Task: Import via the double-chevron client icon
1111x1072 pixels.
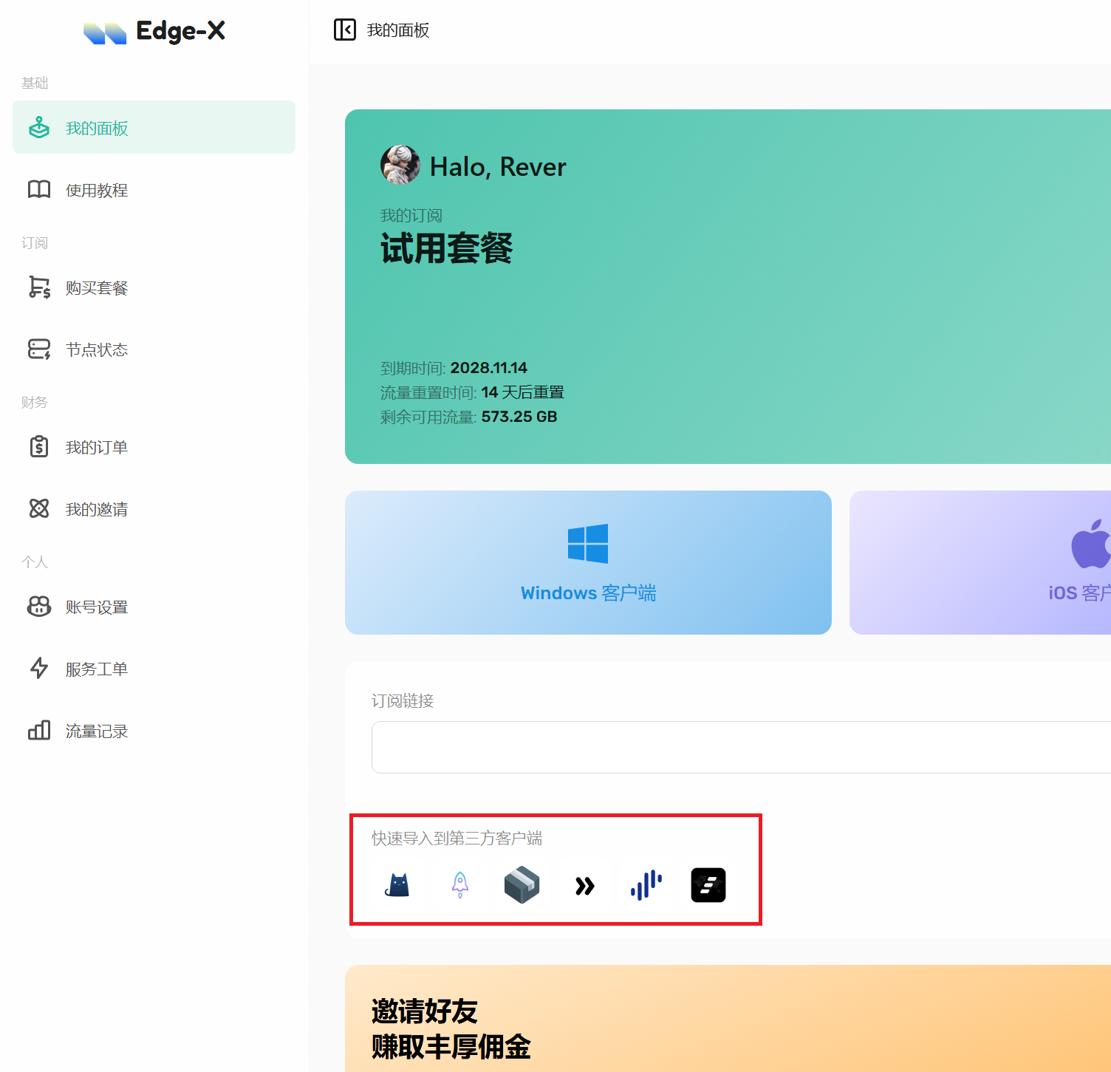Action: pos(584,885)
